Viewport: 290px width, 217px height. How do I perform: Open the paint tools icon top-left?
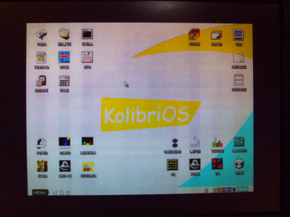point(42,34)
